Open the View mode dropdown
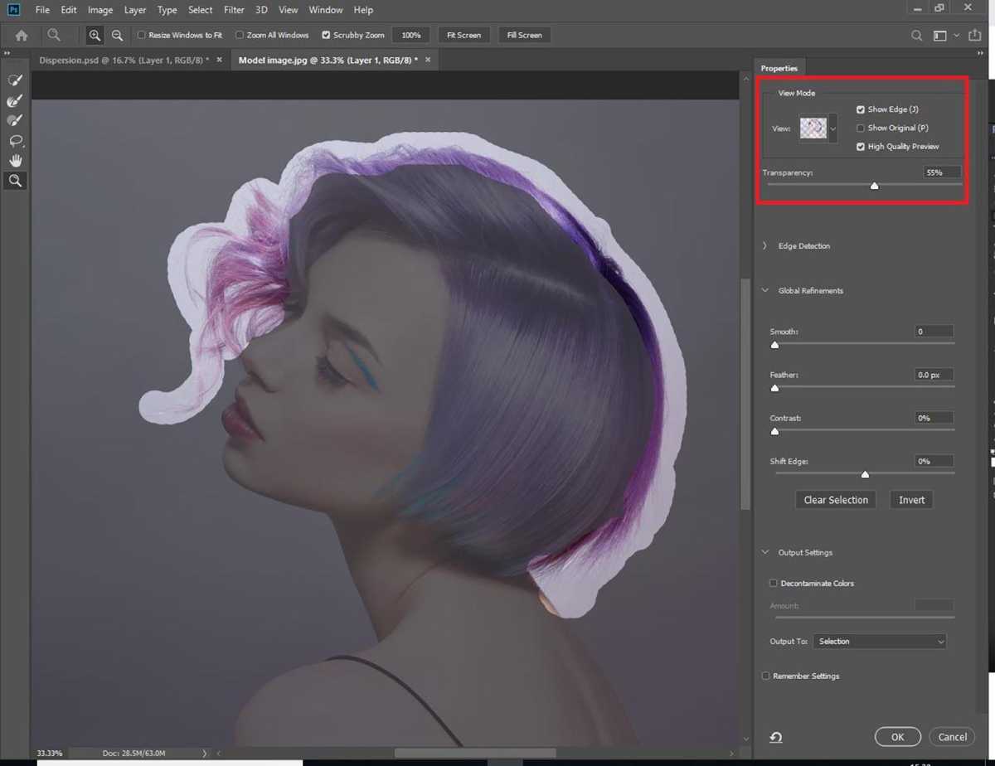This screenshot has height=766, width=995. 834,128
